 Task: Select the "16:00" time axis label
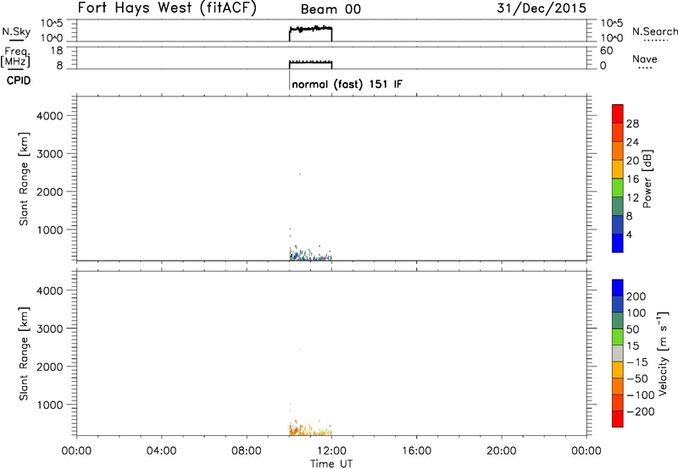click(x=416, y=451)
